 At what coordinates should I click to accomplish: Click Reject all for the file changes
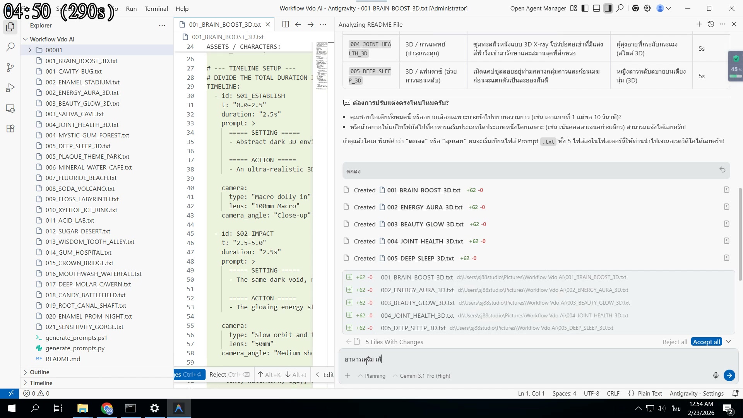675,341
